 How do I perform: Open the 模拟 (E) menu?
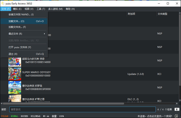[17, 9]
